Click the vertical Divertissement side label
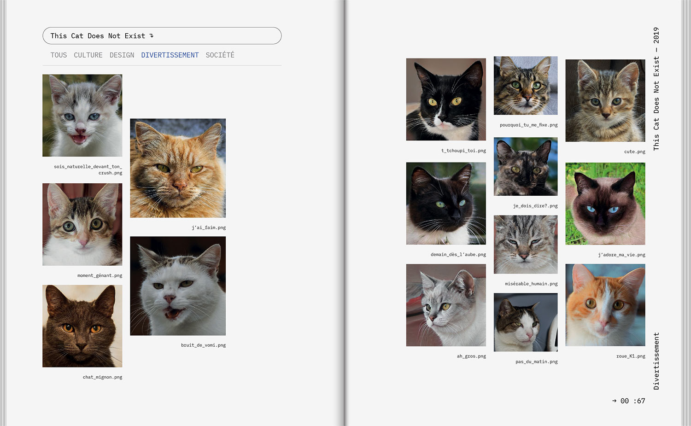This screenshot has width=691, height=426. [x=656, y=361]
